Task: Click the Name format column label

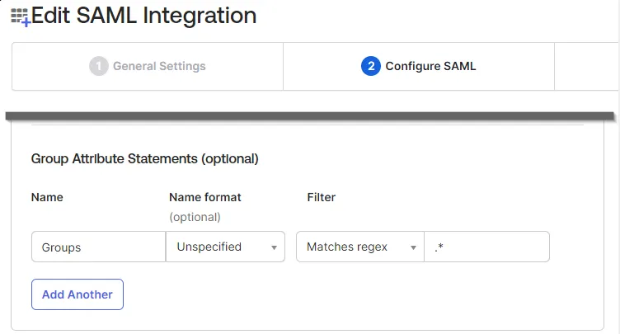Action: (x=205, y=197)
